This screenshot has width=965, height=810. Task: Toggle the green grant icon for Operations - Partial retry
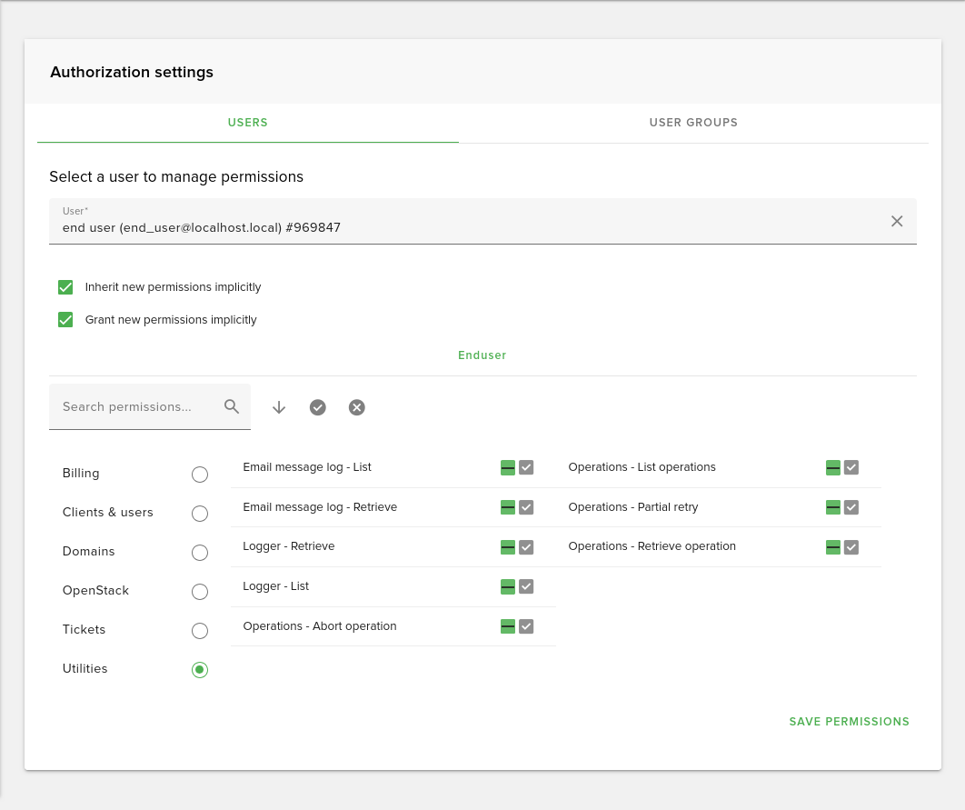pos(833,507)
